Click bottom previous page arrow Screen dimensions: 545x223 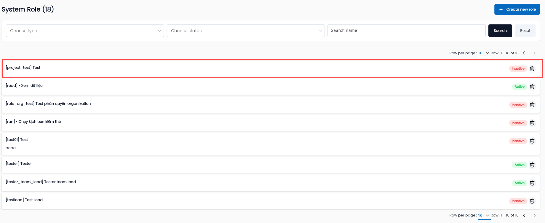point(524,215)
